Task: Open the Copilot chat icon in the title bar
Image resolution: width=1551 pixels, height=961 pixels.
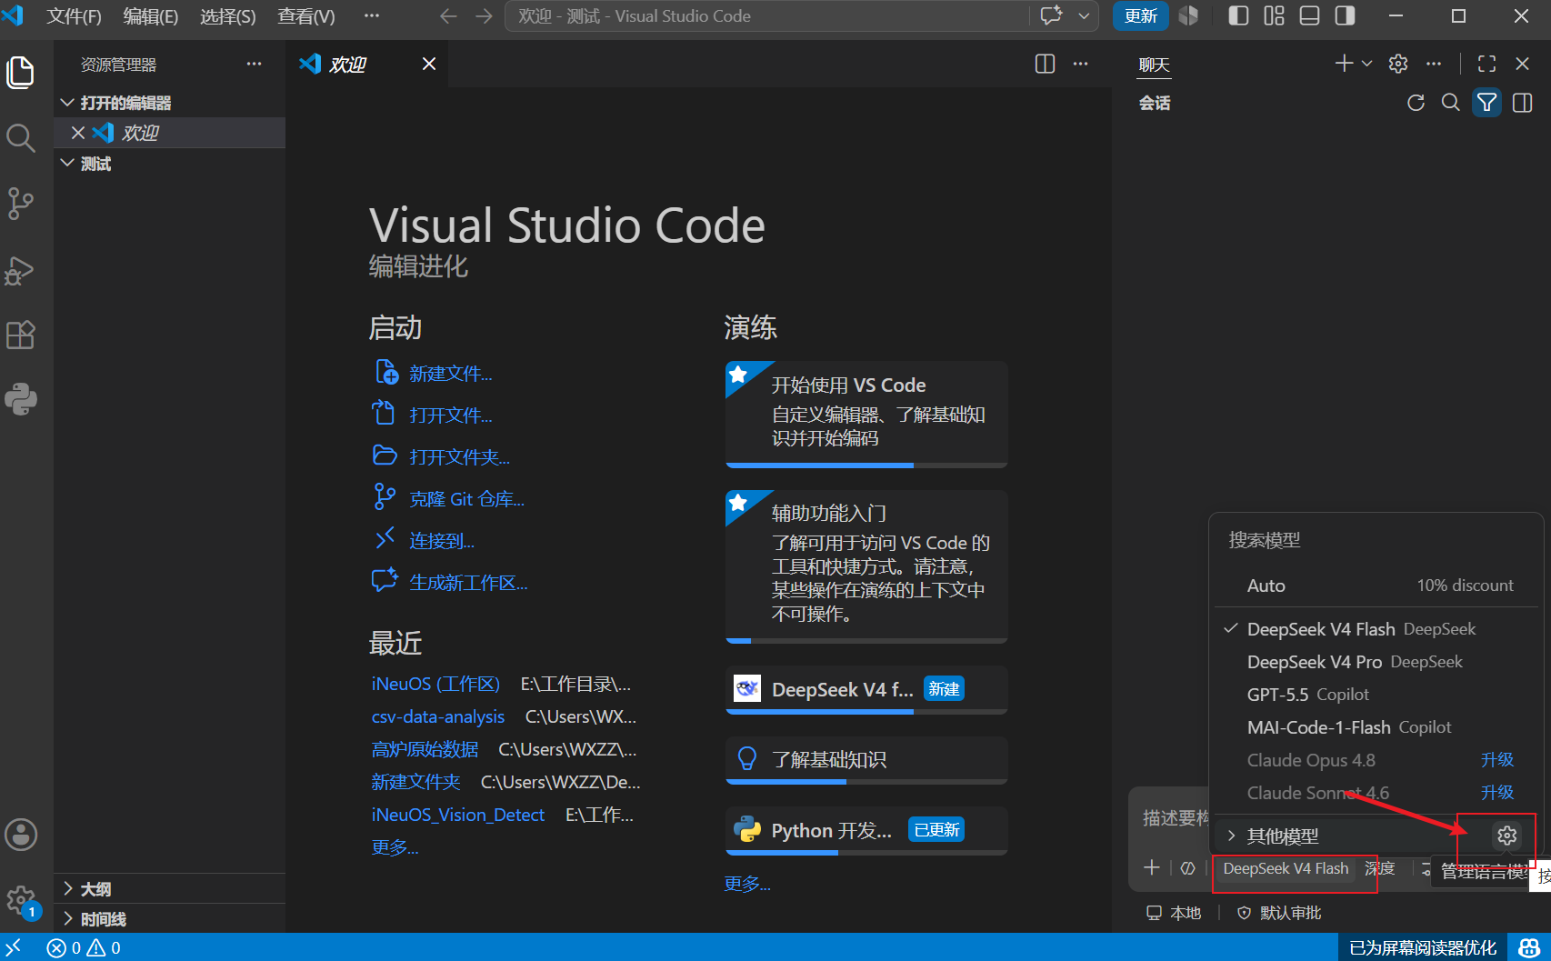Action: point(1052,15)
